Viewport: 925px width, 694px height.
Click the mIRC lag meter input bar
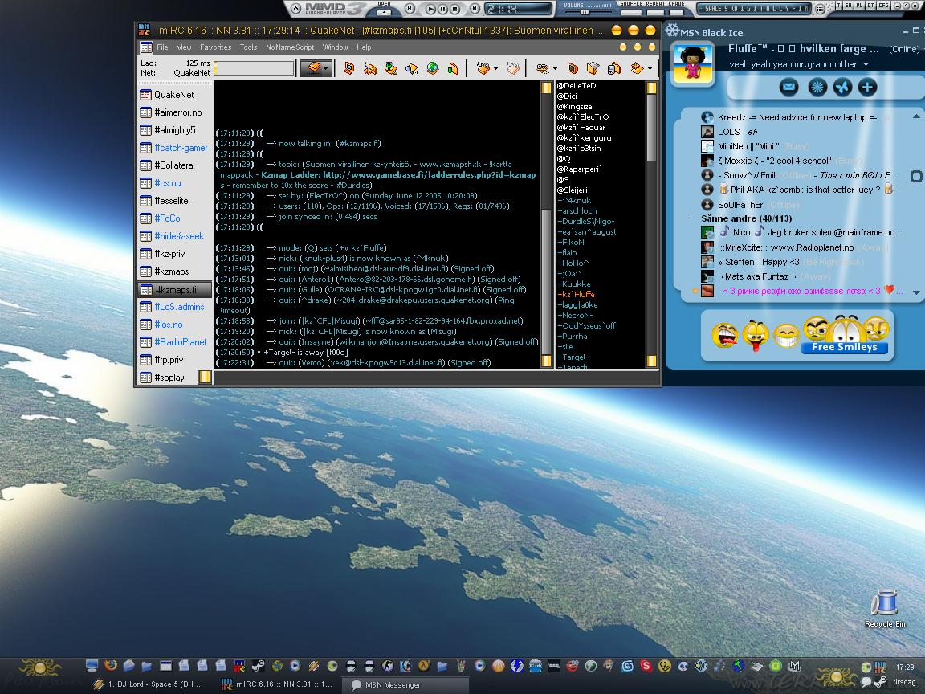[255, 68]
